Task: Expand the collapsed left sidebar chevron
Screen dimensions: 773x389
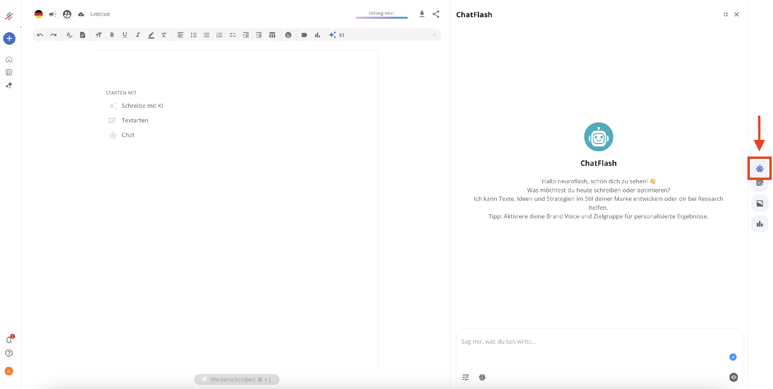Action: coord(20,27)
